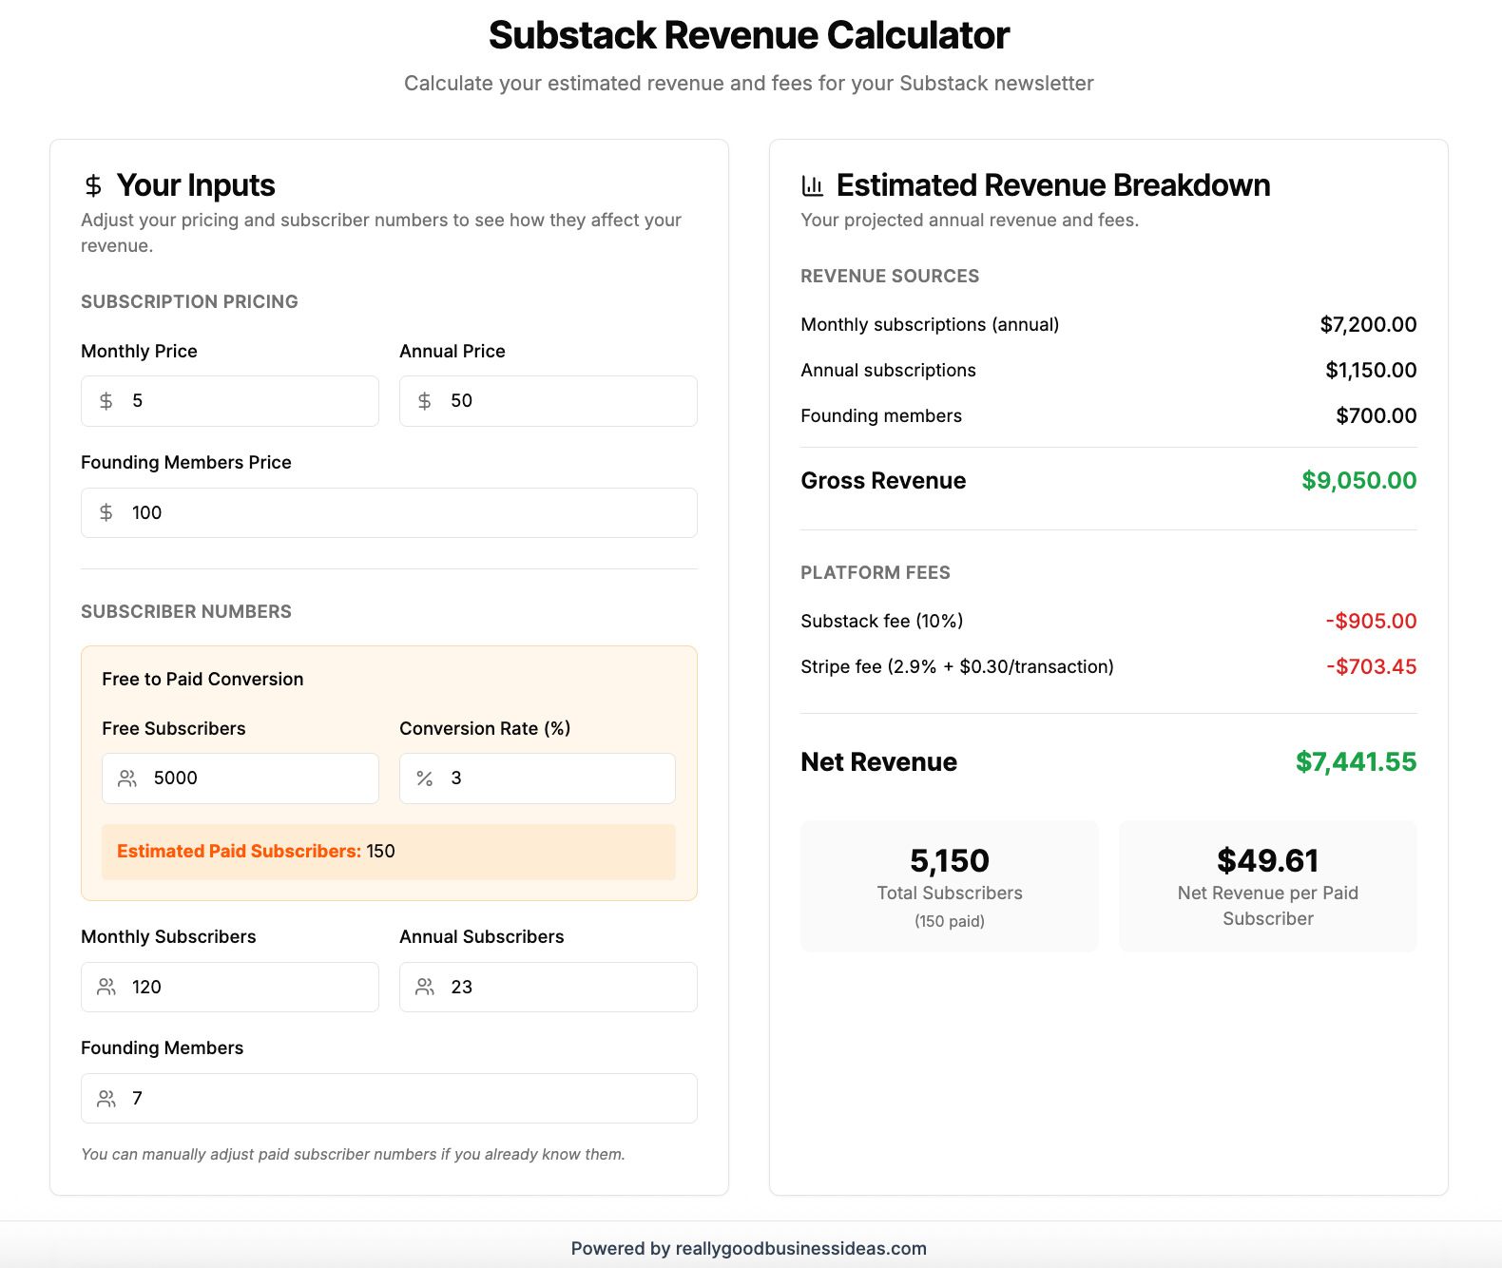Click the bar chart icon beside Estimated Revenue Breakdown
Viewport: 1502px width, 1268px height.
click(813, 185)
